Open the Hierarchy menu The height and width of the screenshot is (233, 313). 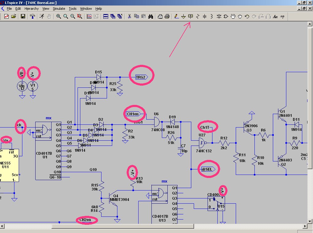click(x=32, y=9)
